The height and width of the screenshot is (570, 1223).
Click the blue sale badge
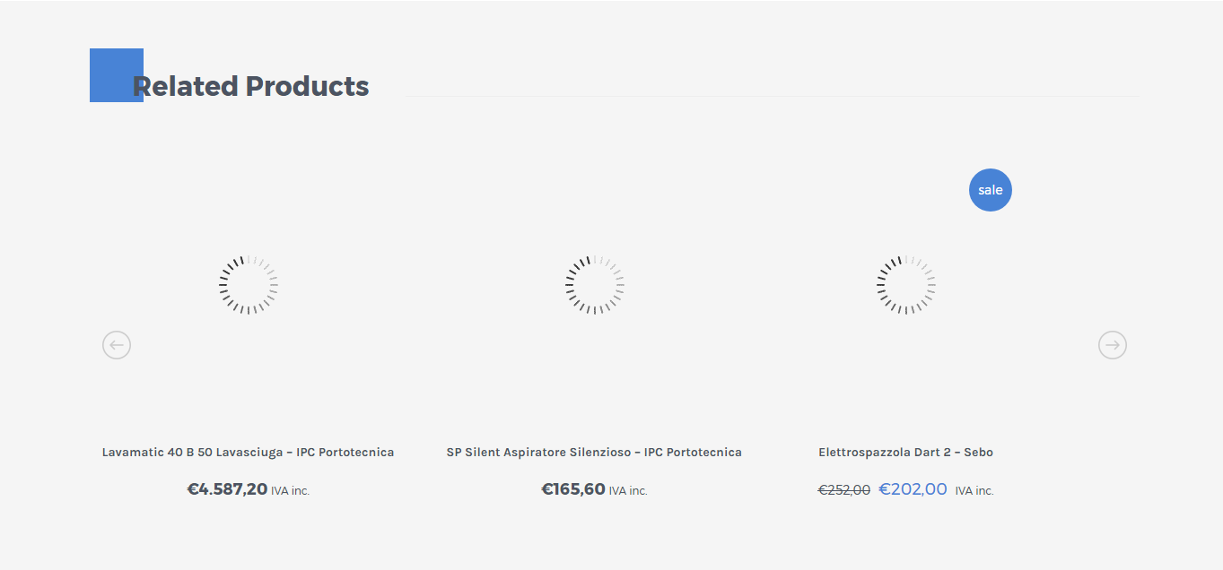pyautogui.click(x=991, y=190)
